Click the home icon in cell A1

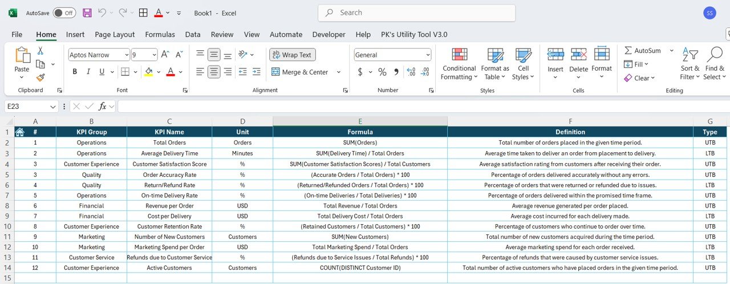[x=19, y=132]
